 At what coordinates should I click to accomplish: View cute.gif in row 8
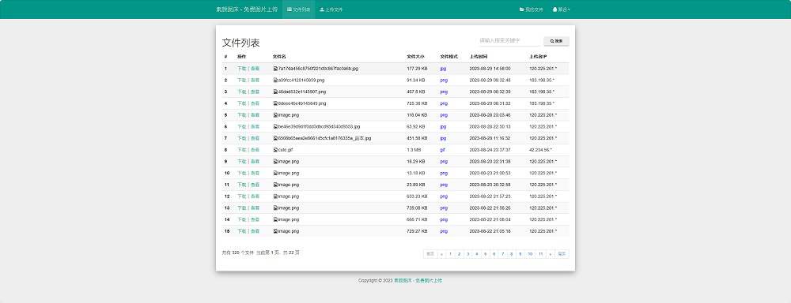pos(255,150)
